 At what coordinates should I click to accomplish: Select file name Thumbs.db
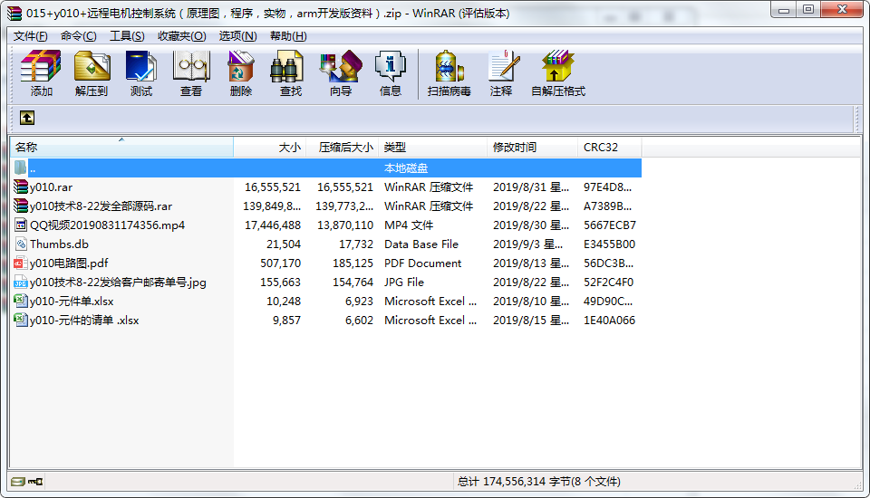[60, 244]
